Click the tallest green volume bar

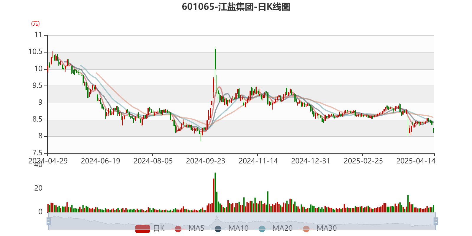point(215,192)
